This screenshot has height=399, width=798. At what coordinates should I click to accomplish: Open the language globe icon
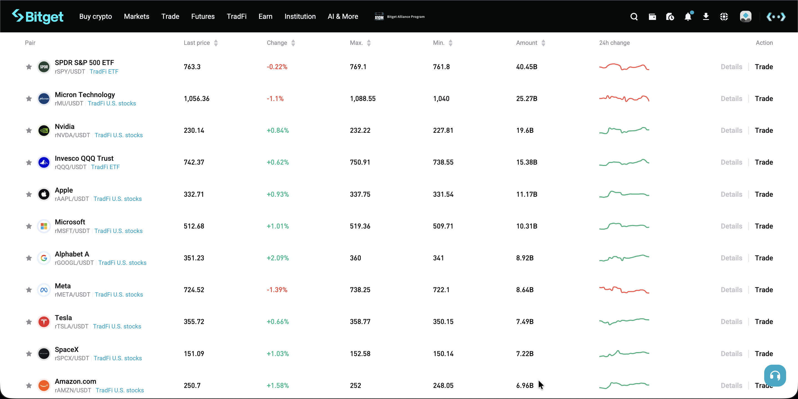click(x=724, y=17)
